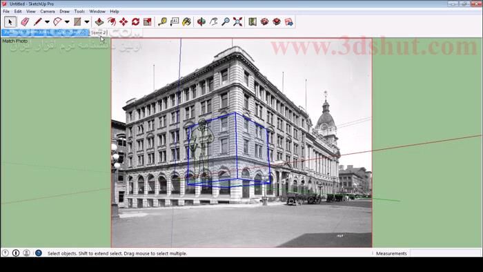Select the highlighted blue scene tab
Screen dimensions: 483x272
point(45,32)
